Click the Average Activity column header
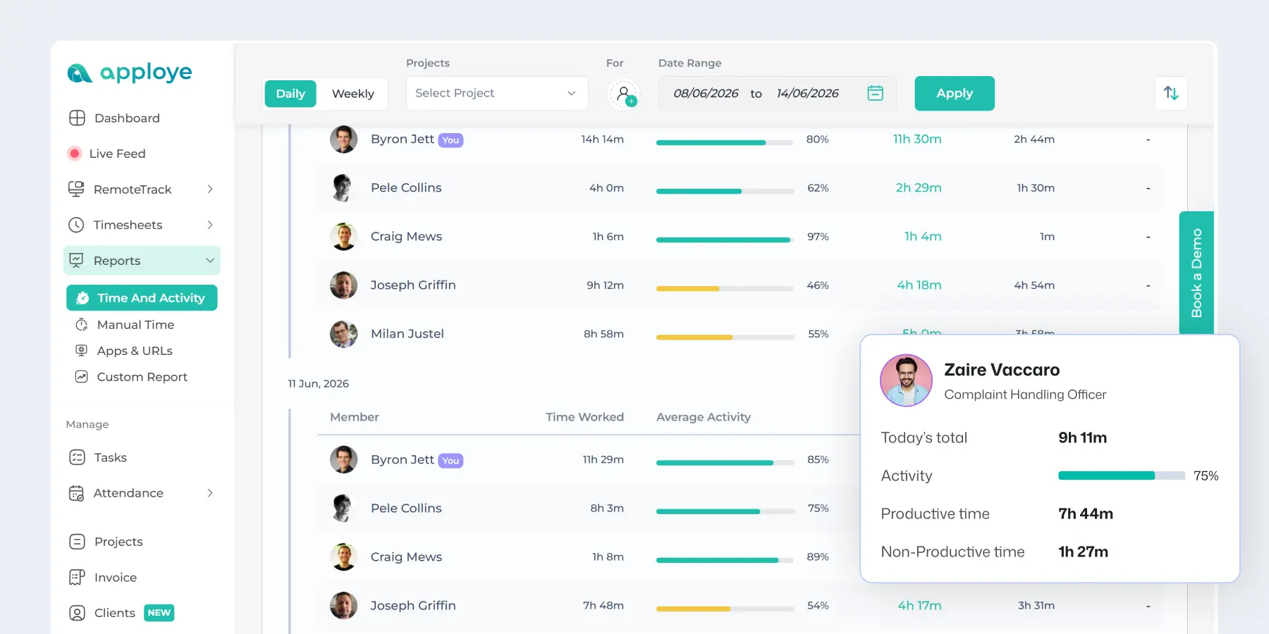 click(x=704, y=417)
